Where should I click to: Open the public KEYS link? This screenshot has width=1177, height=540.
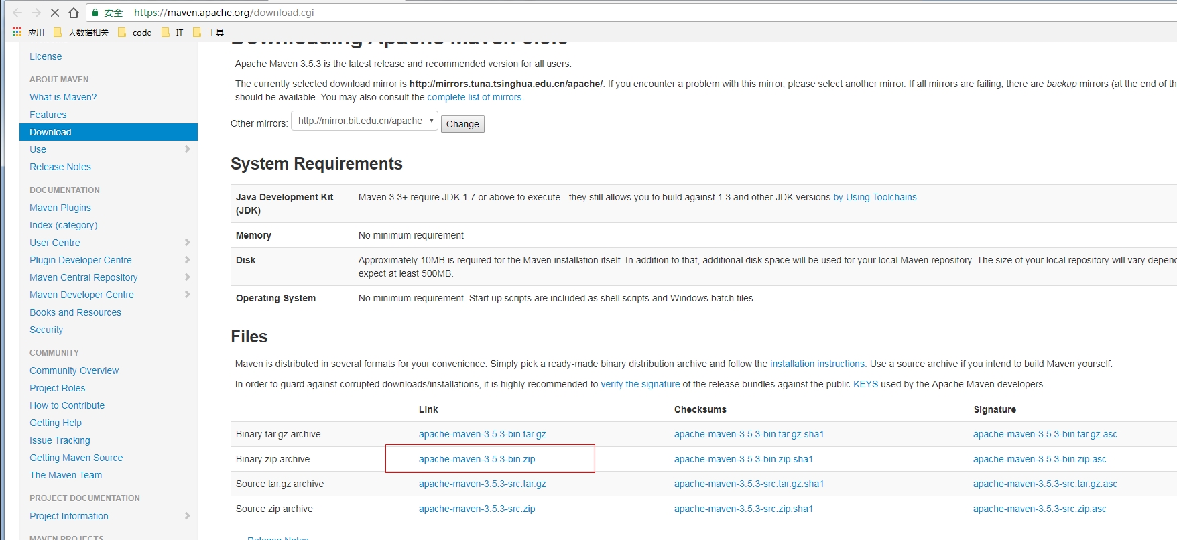point(865,384)
